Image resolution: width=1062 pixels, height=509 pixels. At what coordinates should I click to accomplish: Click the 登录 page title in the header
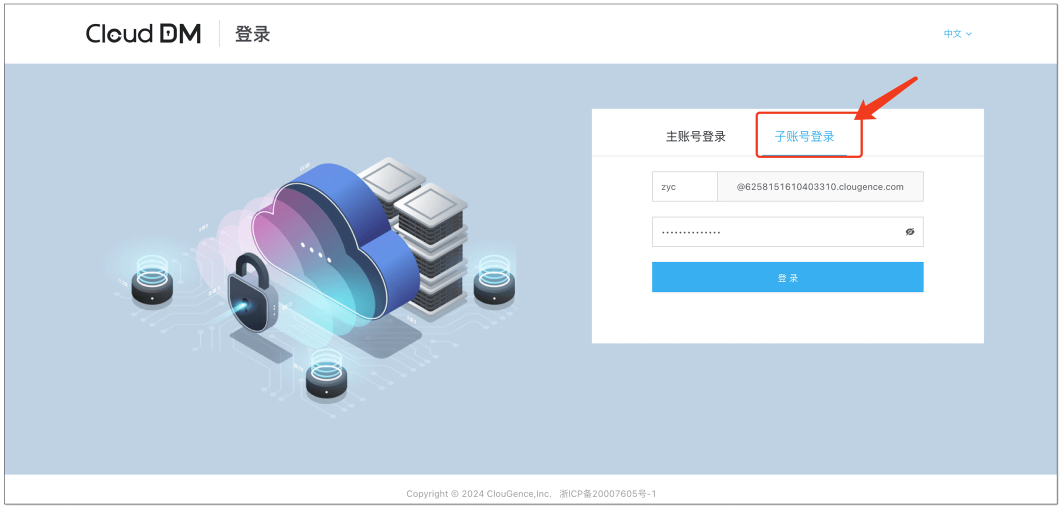[x=252, y=34]
